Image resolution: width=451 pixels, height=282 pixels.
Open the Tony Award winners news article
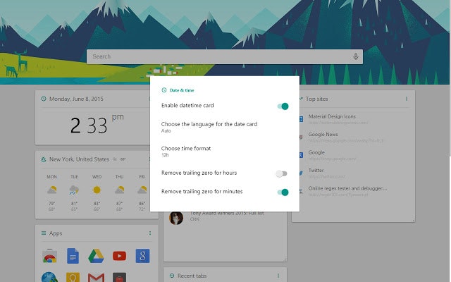coord(227,214)
